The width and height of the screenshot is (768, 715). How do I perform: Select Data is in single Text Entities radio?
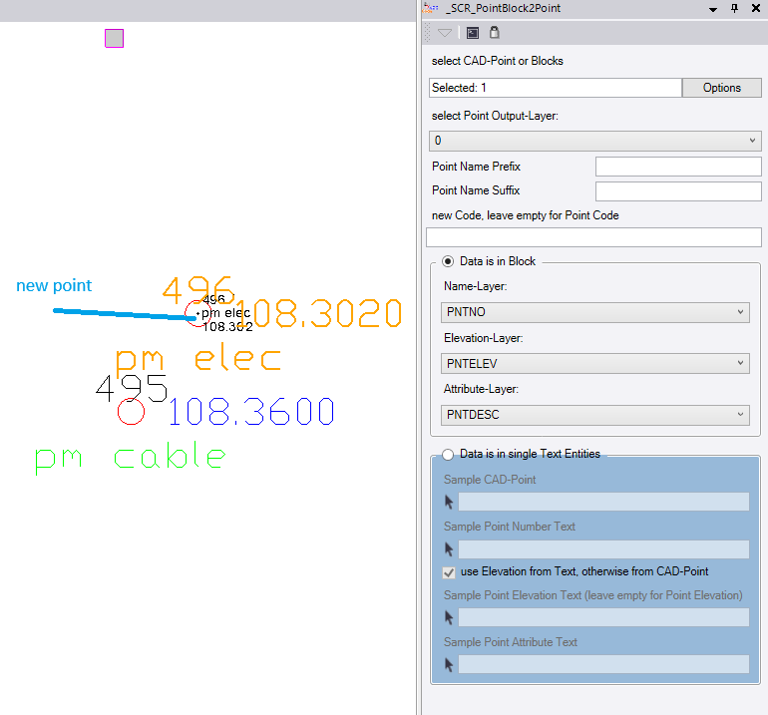(448, 455)
